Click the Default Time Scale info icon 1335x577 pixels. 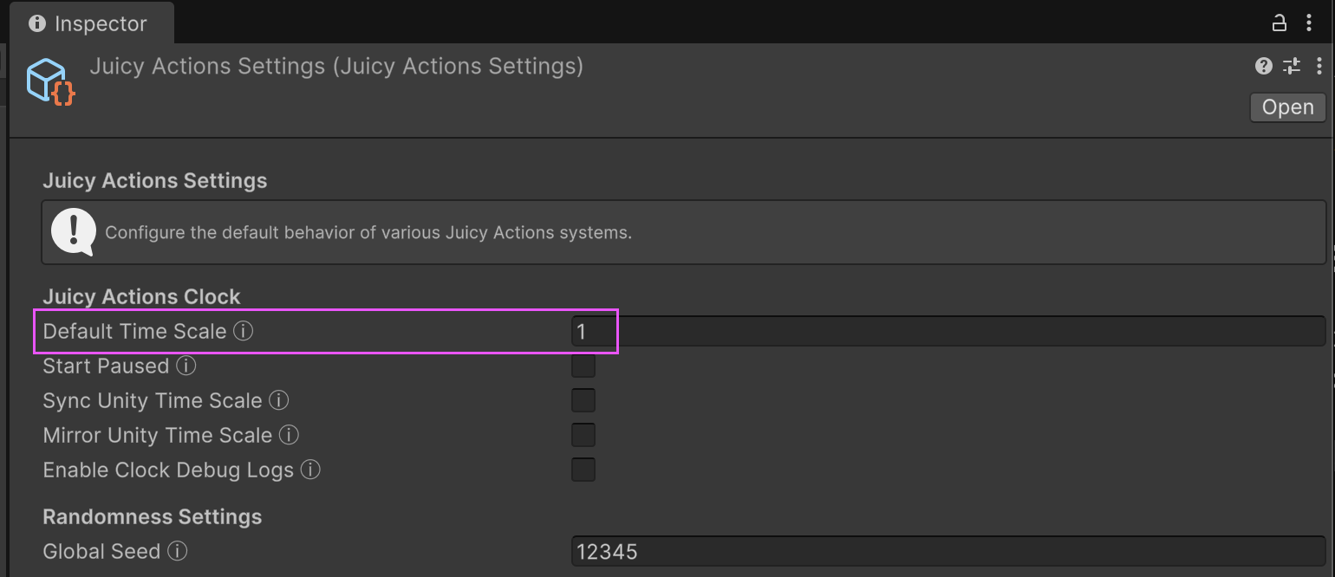(244, 331)
